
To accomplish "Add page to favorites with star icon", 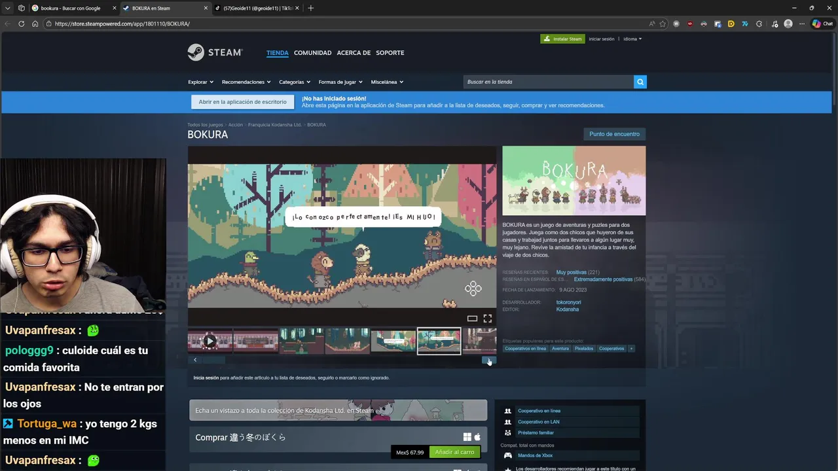I will 663,24.
